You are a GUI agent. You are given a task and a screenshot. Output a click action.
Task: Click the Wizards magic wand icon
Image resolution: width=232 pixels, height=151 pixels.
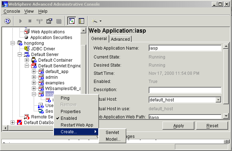click(94, 21)
